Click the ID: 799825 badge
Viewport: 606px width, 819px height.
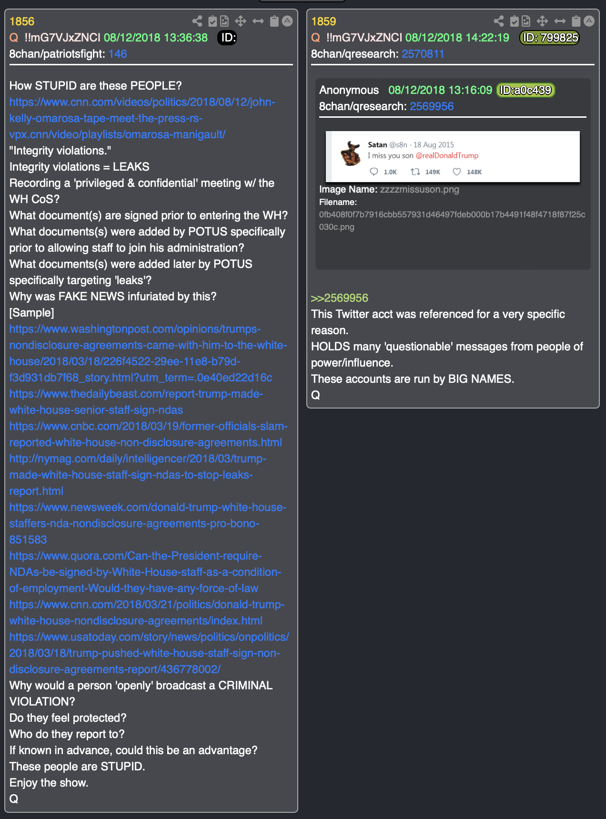[549, 38]
